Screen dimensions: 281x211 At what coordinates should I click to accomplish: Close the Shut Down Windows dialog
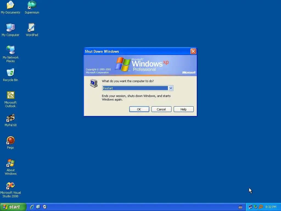pos(193,51)
